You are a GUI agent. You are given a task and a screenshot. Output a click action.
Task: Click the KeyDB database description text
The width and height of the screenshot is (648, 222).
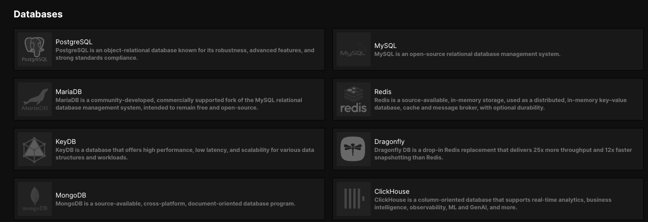[x=185, y=154]
